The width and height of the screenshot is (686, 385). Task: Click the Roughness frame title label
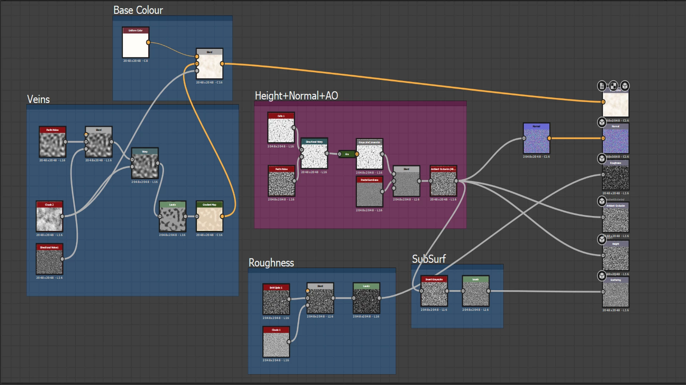[x=271, y=263]
